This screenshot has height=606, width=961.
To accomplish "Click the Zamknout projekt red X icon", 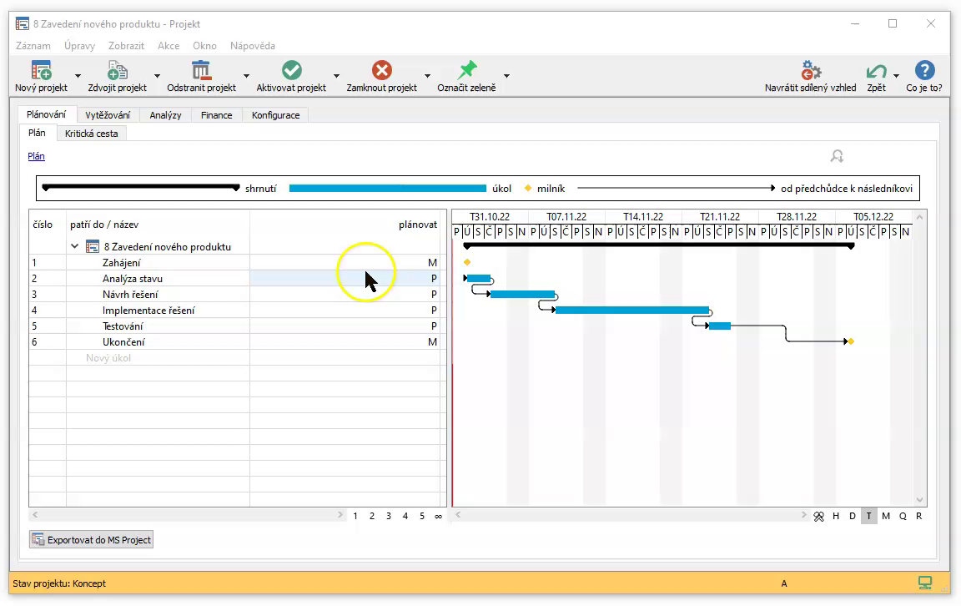I will tap(381, 71).
